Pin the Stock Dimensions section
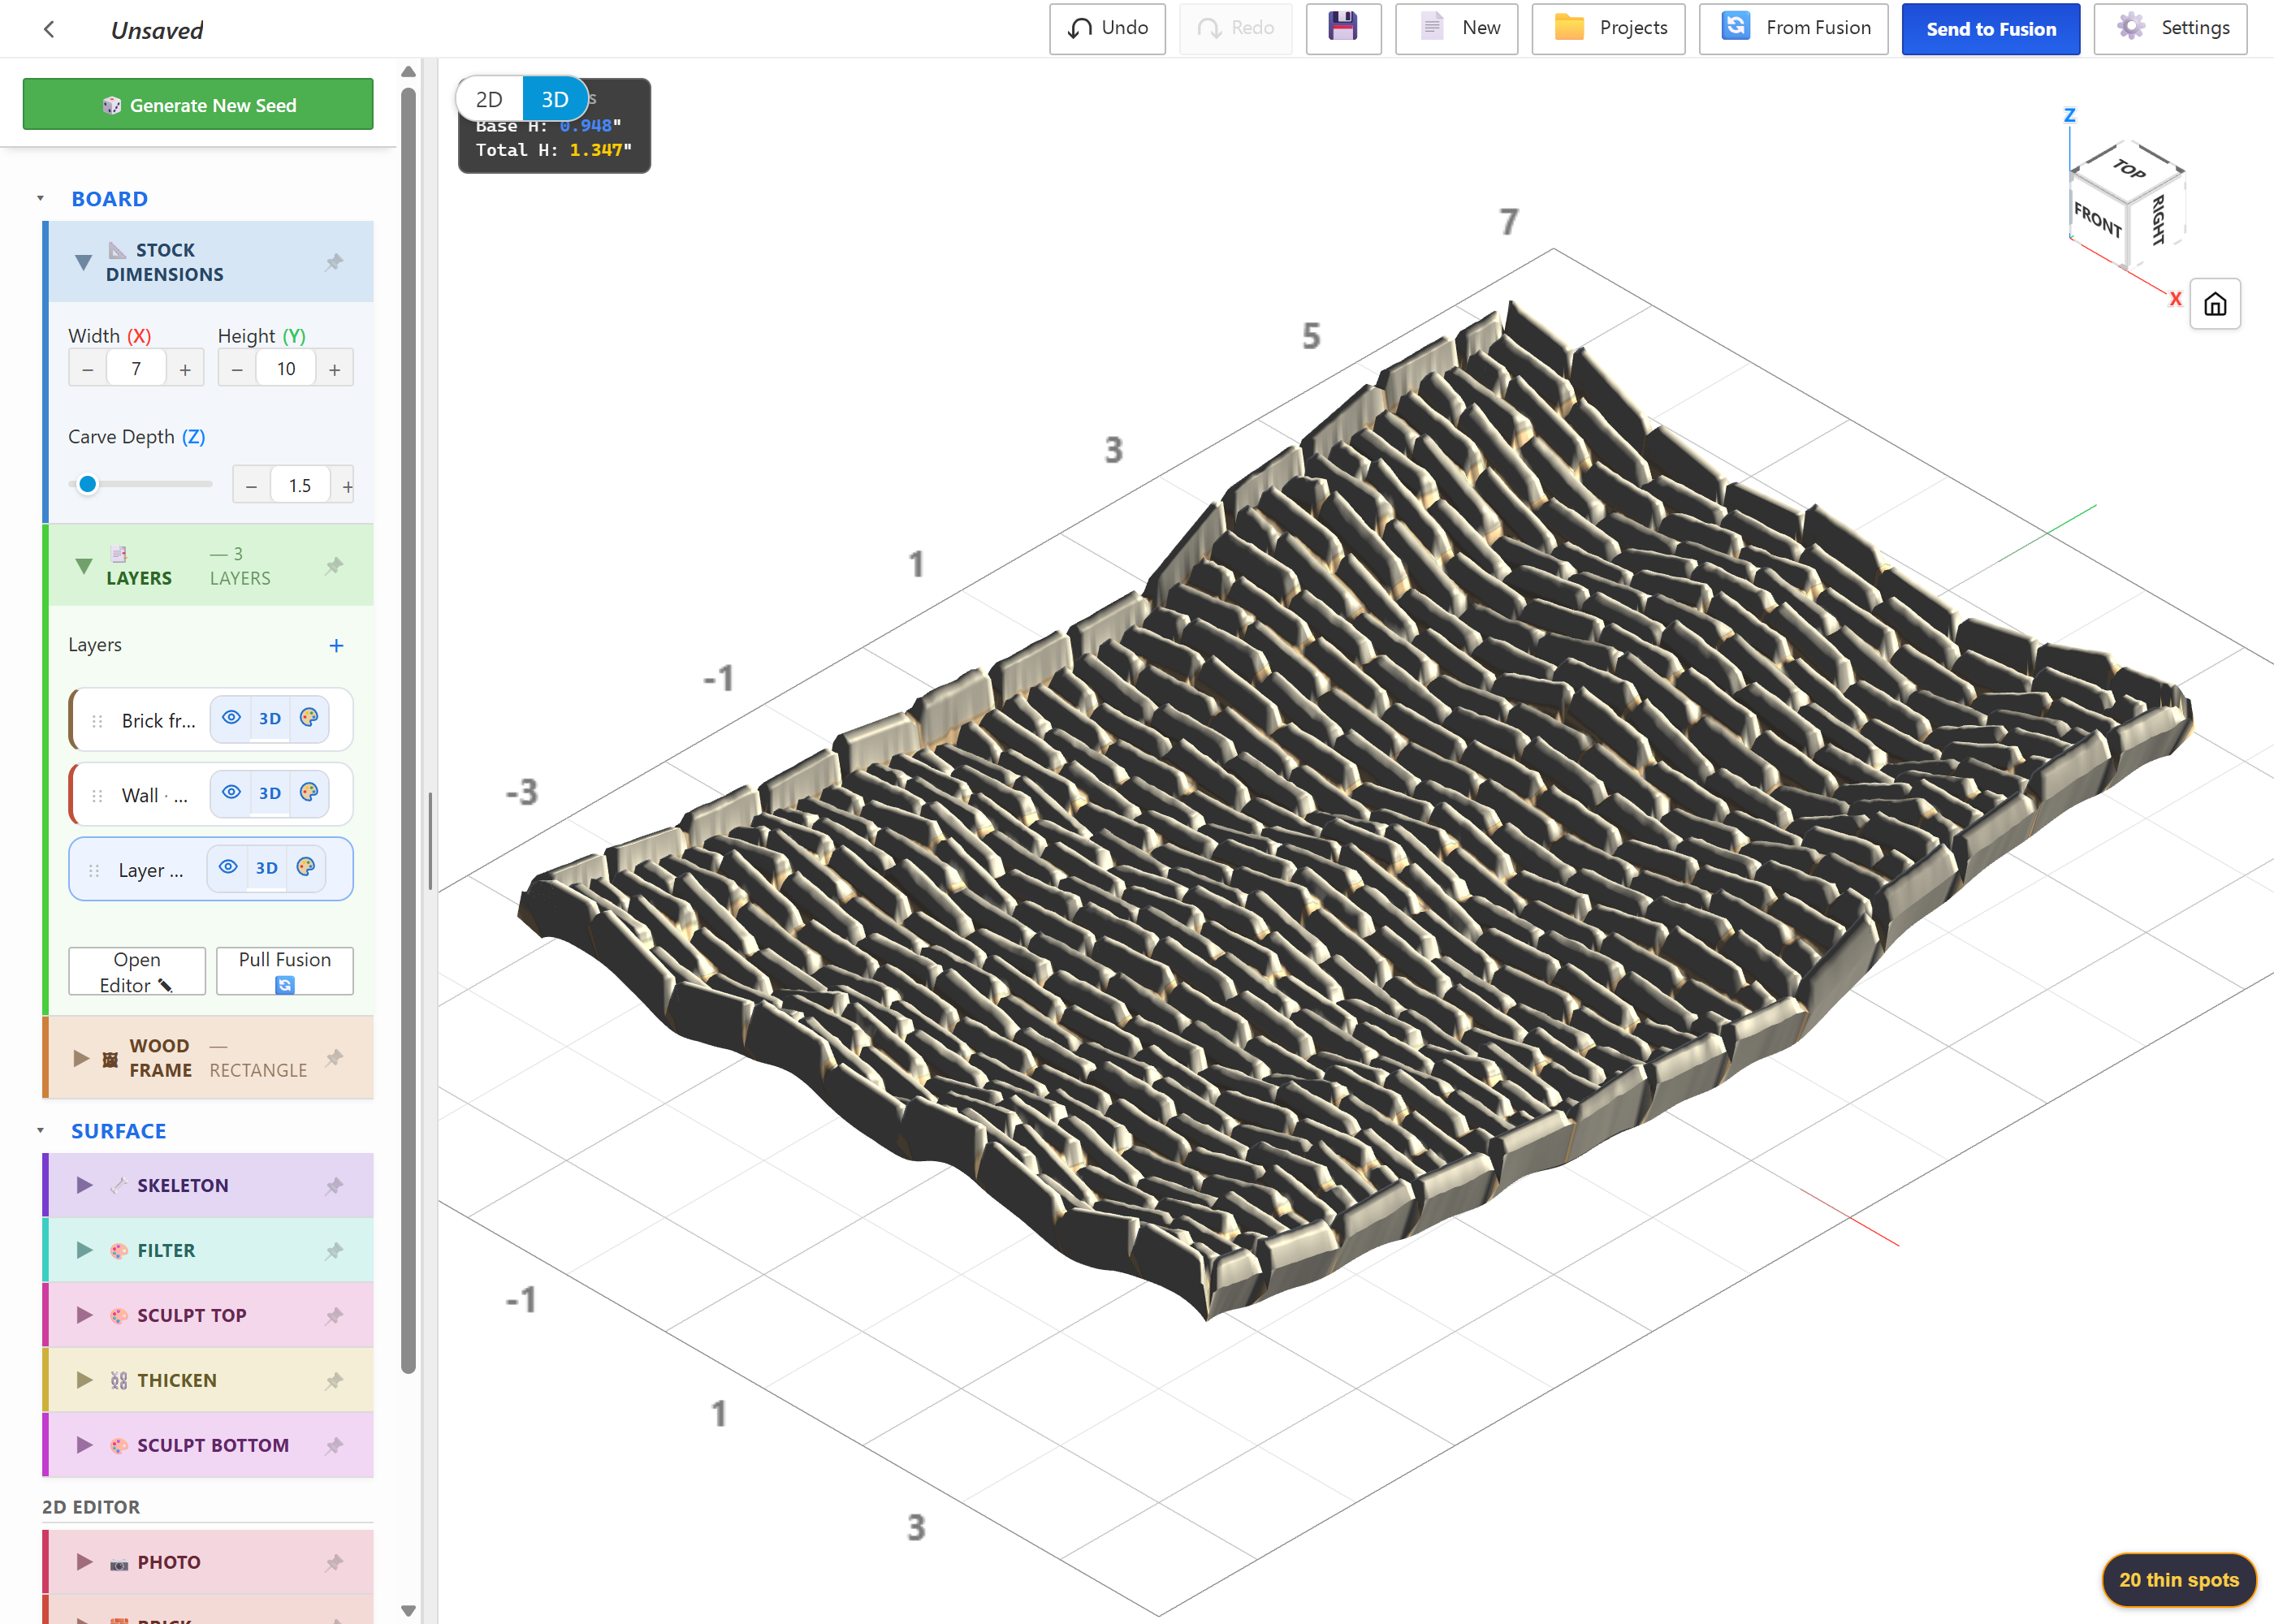 tap(334, 262)
